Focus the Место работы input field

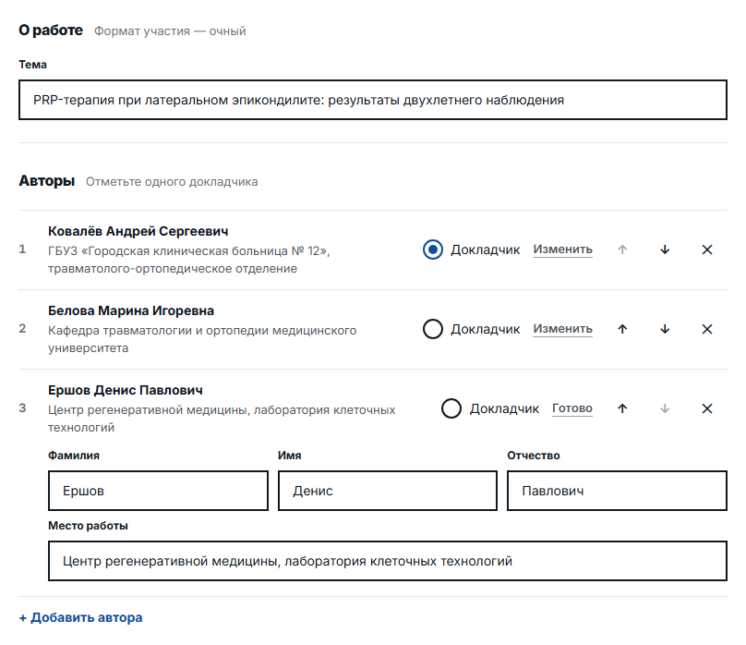388,561
